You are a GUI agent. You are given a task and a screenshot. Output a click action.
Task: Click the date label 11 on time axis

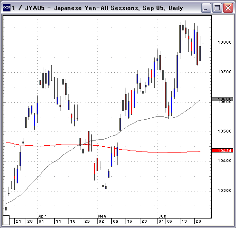[59, 221]
